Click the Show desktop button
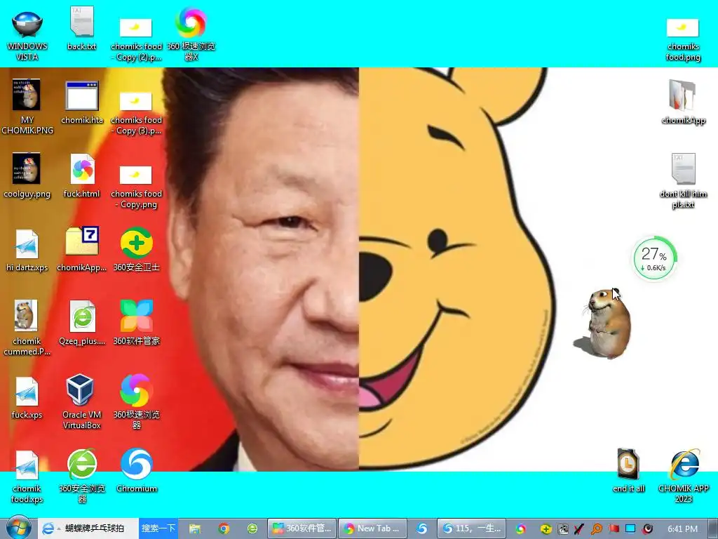The height and width of the screenshot is (539, 718). coord(713,528)
